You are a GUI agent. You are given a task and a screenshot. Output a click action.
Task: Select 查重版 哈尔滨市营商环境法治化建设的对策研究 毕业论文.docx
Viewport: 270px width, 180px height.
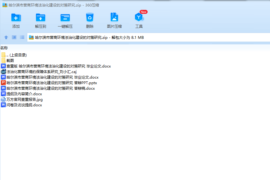pyautogui.click(x=56, y=66)
